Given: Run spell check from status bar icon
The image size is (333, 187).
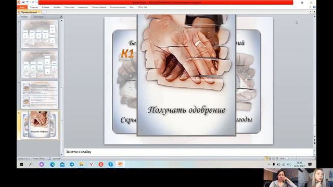Looking at the screenshot, I should coord(49,158).
